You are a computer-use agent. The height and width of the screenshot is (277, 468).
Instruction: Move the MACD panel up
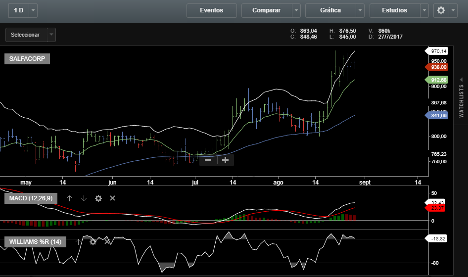point(70,198)
